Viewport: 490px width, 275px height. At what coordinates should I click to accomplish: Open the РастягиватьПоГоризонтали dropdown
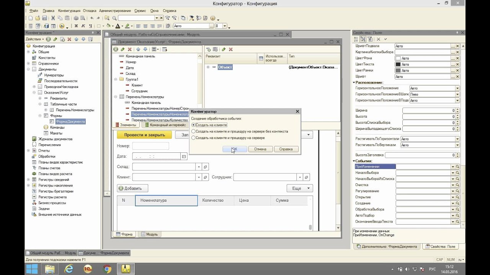click(x=457, y=139)
